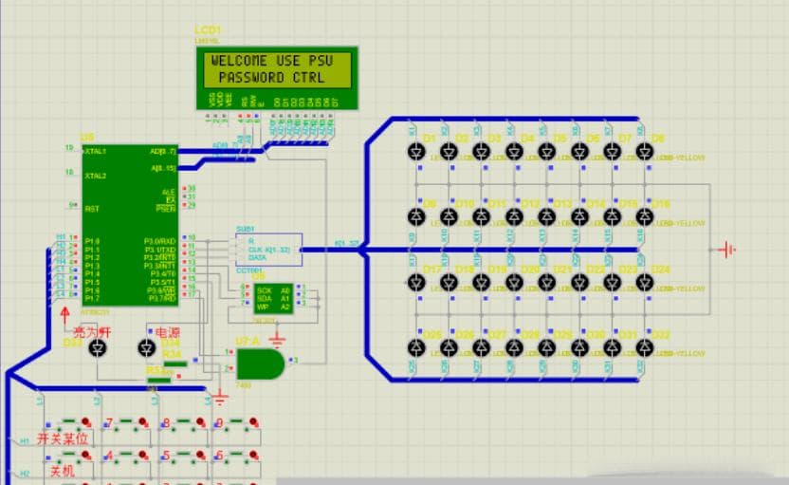Screen dimensions: 789x485
Task: Click the 亮为开 red label
Action: coord(92,332)
